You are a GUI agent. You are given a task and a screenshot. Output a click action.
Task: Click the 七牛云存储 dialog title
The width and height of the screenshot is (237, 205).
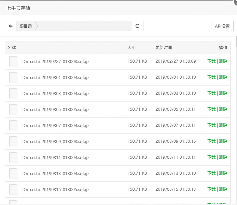point(18,8)
